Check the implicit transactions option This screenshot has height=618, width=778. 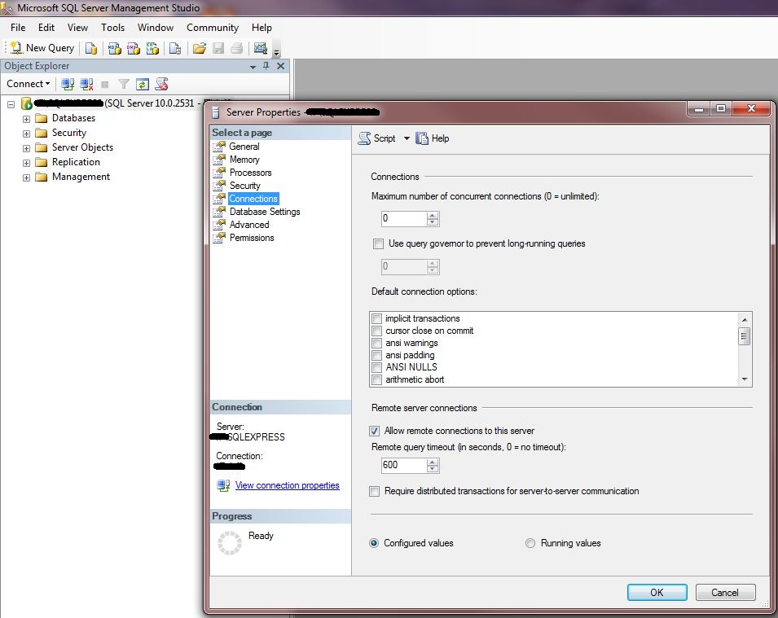tap(377, 318)
